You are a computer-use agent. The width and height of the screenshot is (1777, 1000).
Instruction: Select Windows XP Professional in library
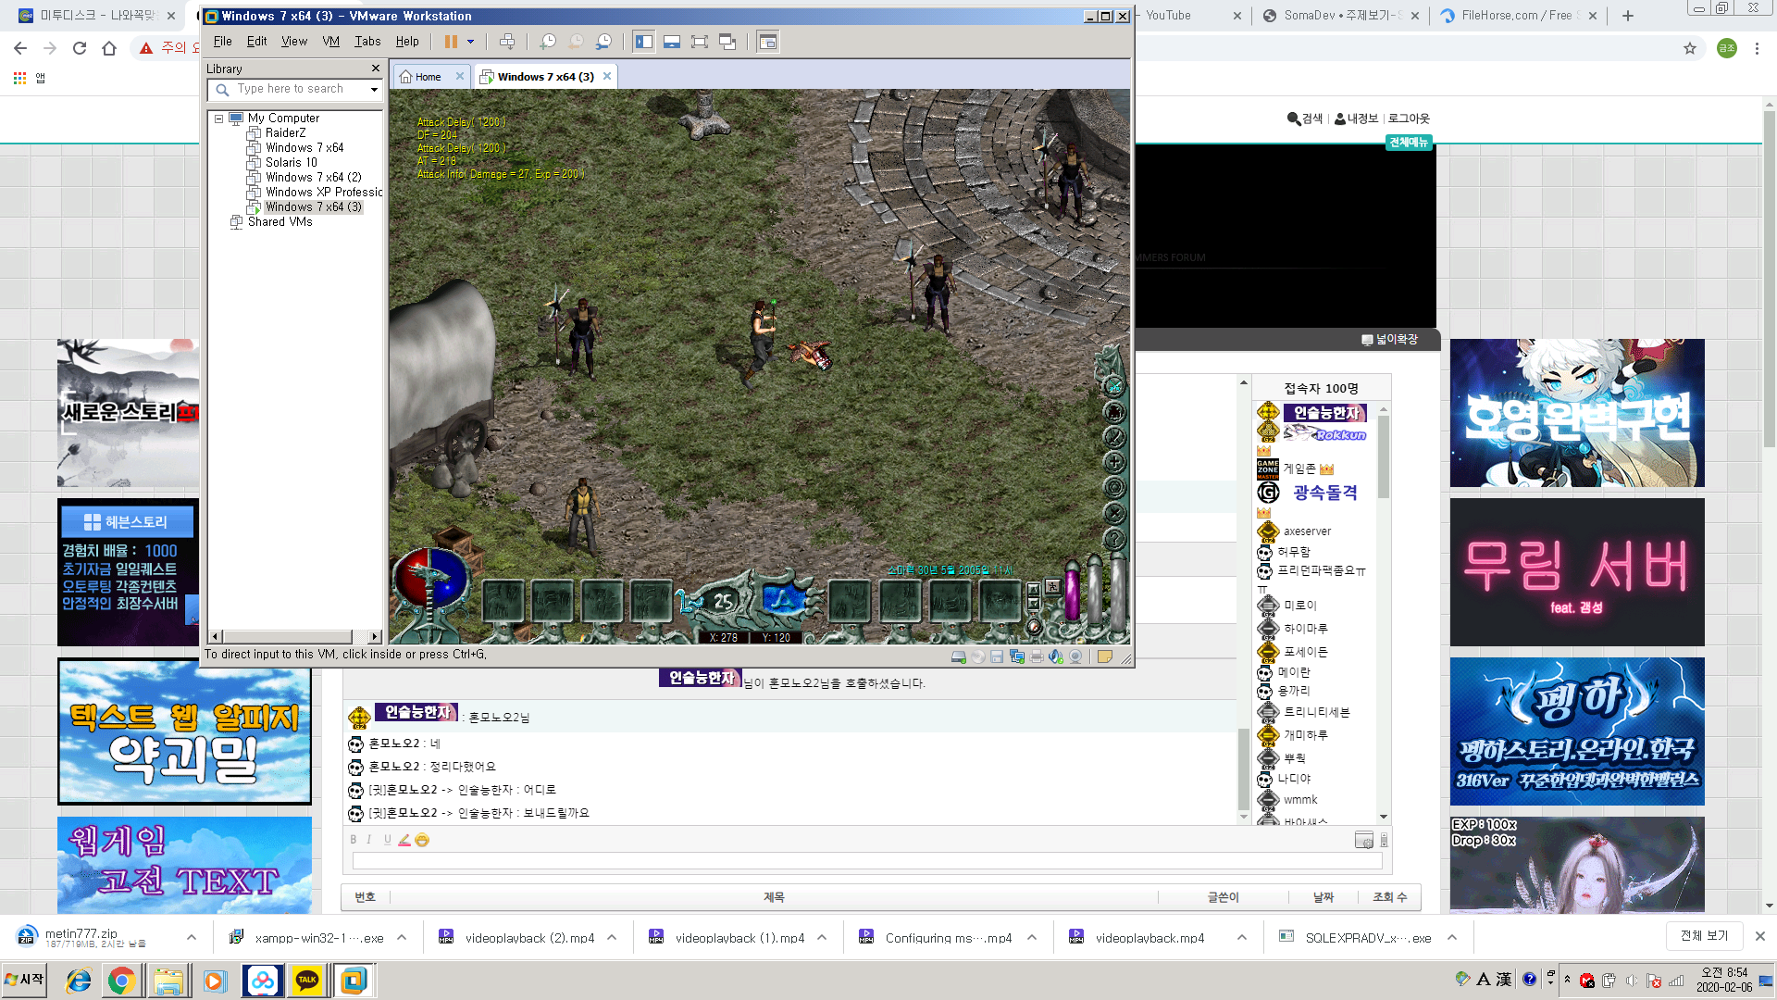(323, 193)
